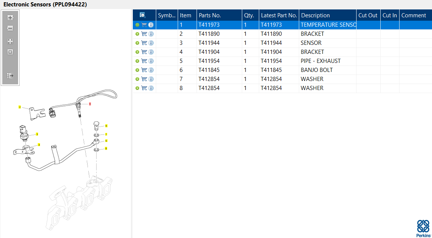Viewport: 432px width, 238px height.
Task: Click the search icon in table header
Action: 143,15
